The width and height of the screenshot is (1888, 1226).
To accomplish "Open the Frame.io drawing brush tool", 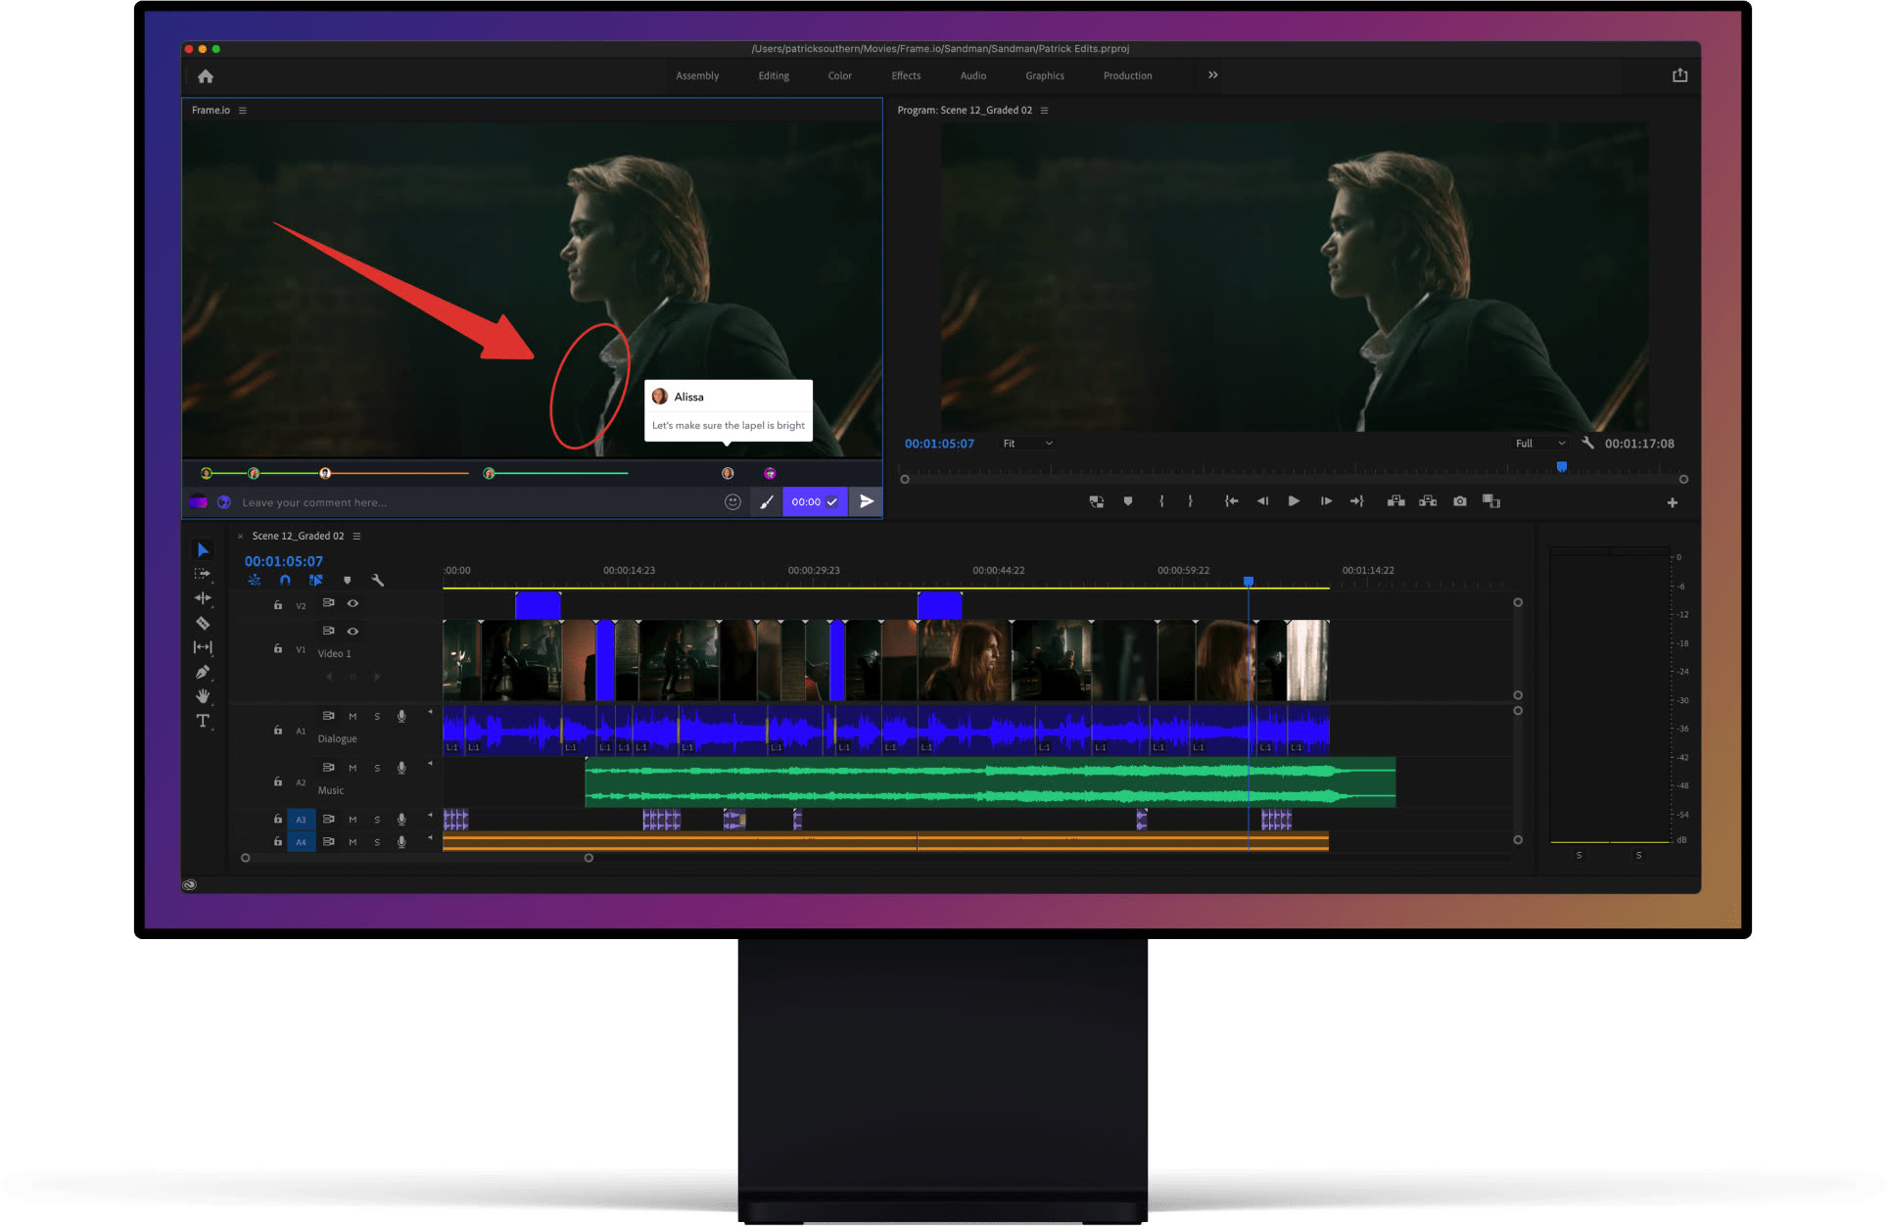I will pos(767,502).
